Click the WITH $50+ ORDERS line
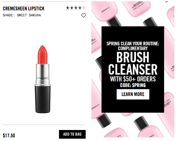The height and width of the screenshot is (141, 177). [133, 79]
